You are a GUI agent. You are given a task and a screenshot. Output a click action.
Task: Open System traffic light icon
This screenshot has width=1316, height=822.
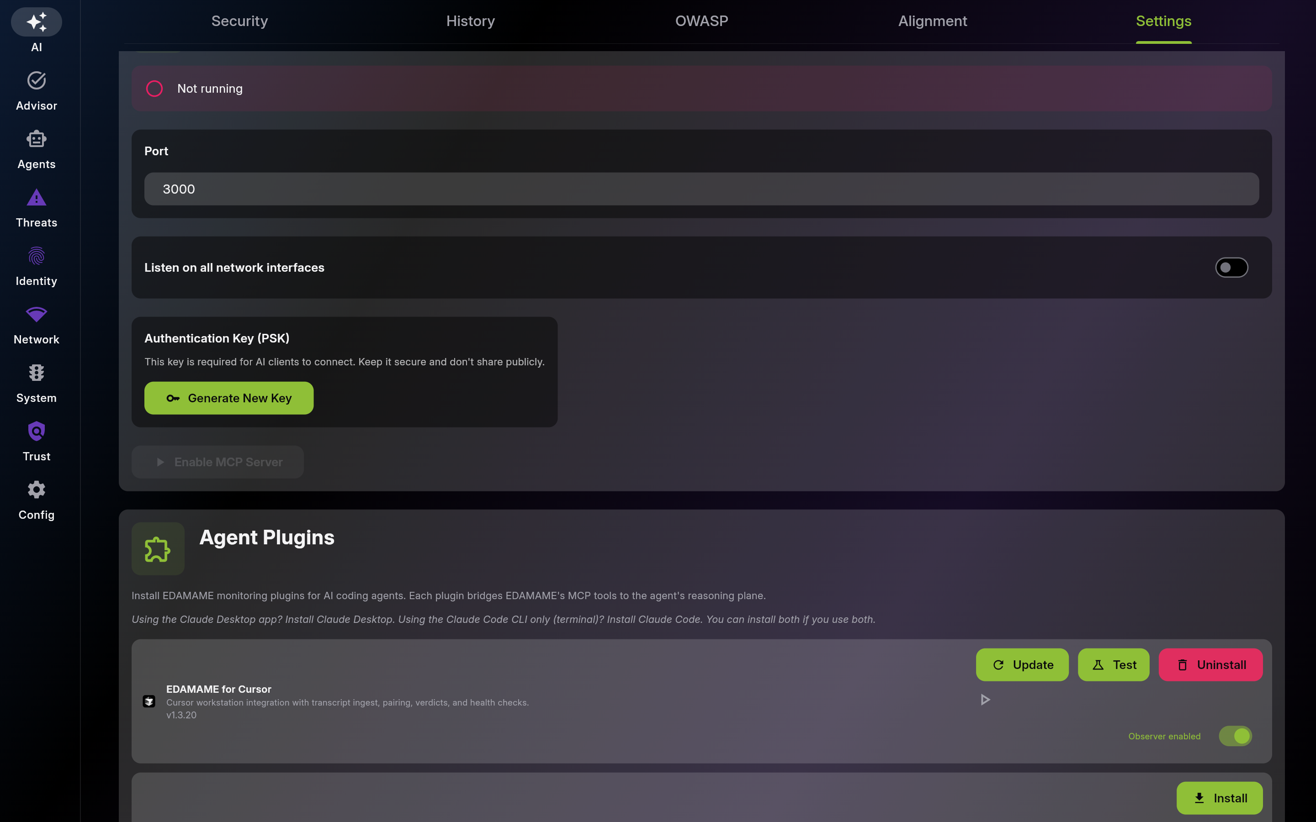pos(37,373)
